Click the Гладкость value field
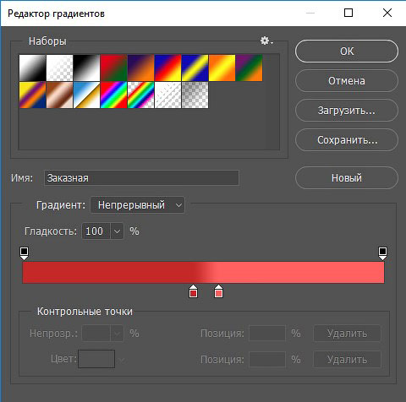The height and width of the screenshot is (402, 406). 96,231
